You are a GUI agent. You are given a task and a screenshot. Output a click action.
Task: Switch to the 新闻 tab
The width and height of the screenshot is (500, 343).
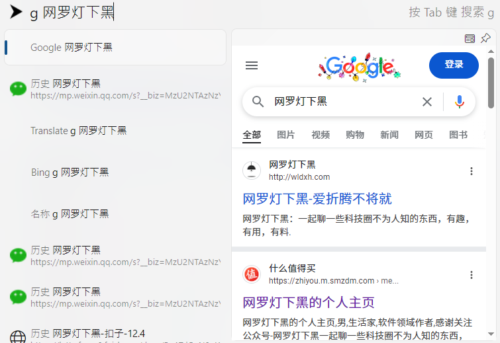pos(389,135)
